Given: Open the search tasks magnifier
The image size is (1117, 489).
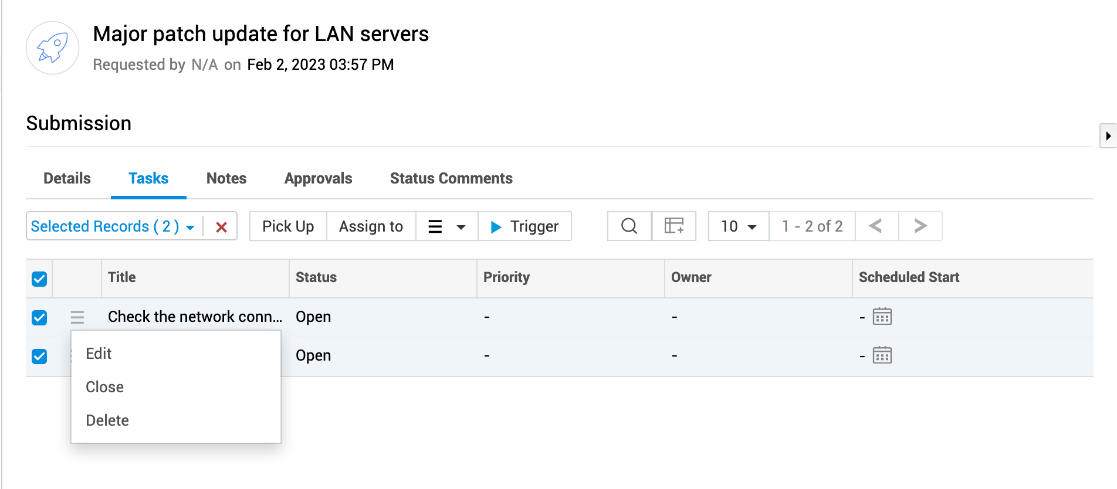Looking at the screenshot, I should (x=629, y=226).
